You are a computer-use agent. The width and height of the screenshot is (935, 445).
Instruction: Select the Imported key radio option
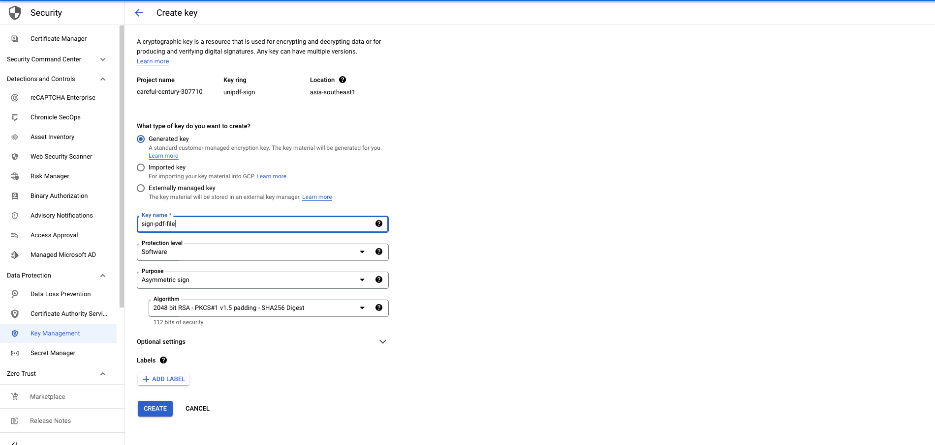pyautogui.click(x=141, y=167)
